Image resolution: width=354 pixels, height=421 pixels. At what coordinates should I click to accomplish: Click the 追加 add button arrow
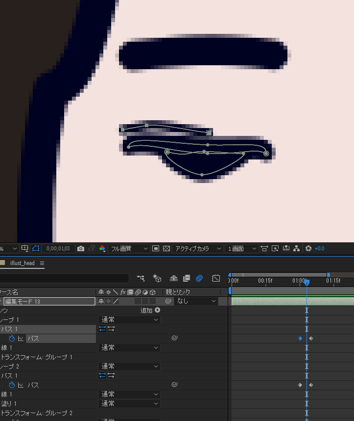coord(157,310)
